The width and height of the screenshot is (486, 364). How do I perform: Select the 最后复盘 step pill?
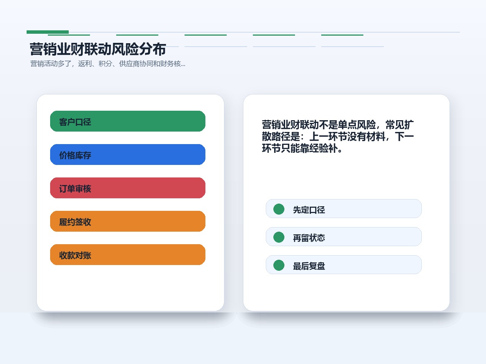344,265
